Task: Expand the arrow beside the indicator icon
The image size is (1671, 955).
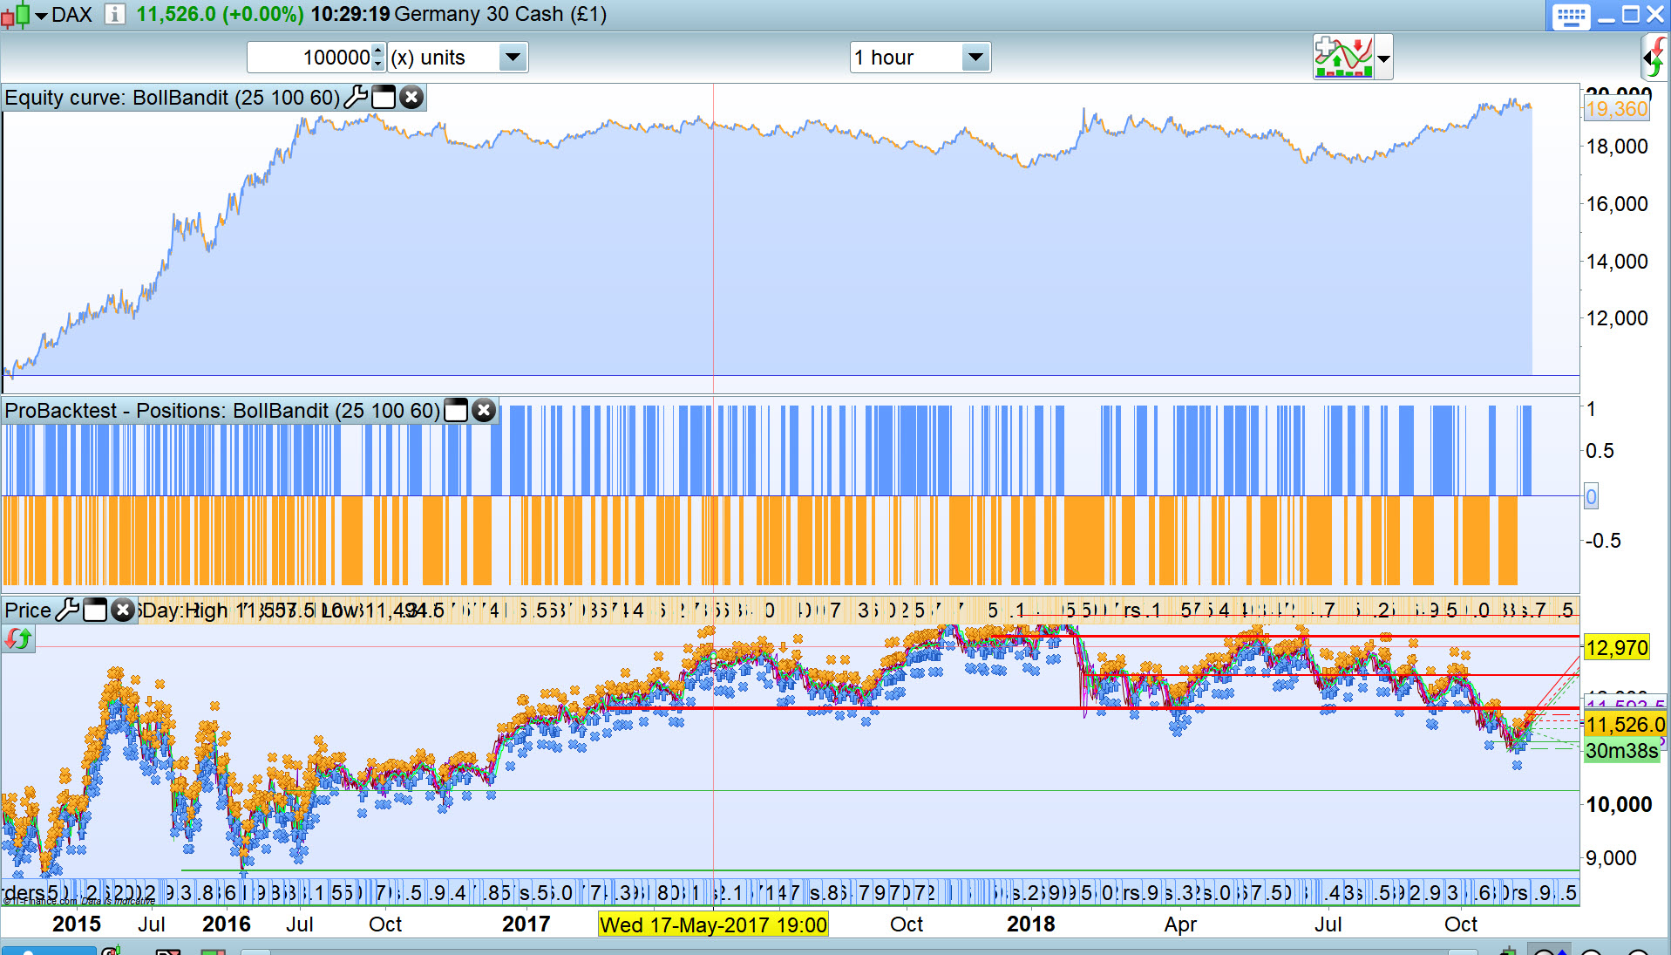Action: pos(1383,58)
